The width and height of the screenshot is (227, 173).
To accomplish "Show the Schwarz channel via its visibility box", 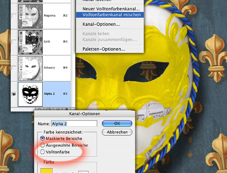I will (14, 68).
